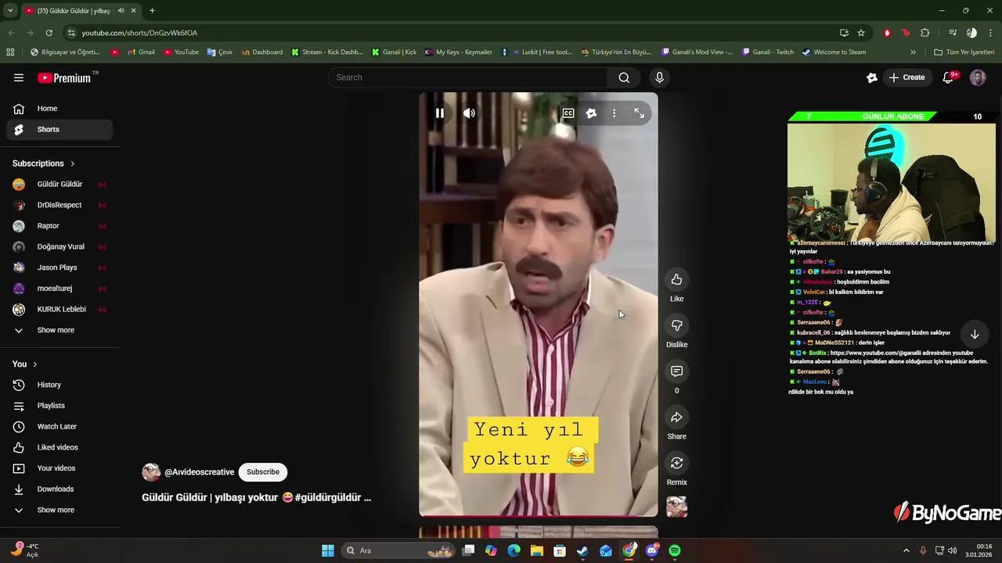The width and height of the screenshot is (1002, 563).
Task: Bookmark this page with the star
Action: coord(861,33)
